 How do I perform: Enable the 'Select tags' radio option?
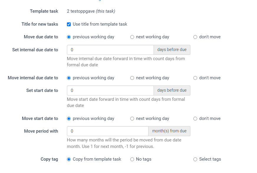pos(195,159)
